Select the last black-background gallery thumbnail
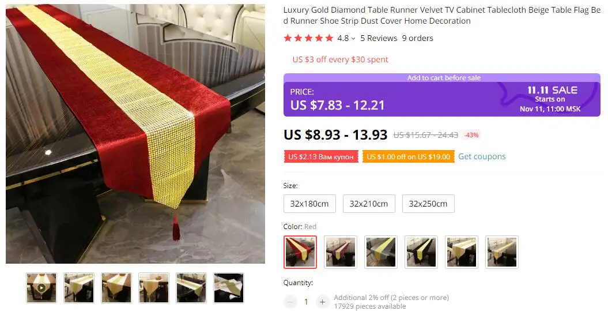This screenshot has height=311, width=608. (229, 288)
